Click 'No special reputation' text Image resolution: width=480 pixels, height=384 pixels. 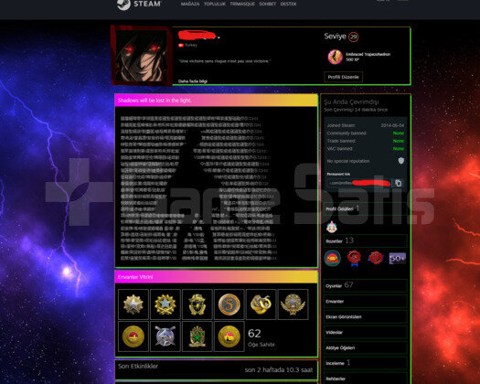pos(348,161)
